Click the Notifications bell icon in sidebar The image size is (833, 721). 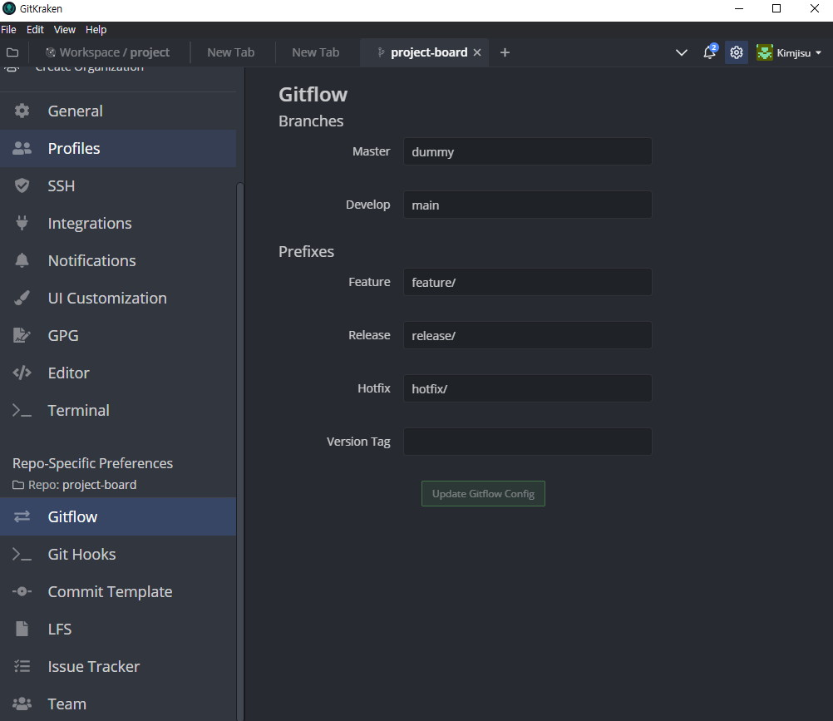[22, 260]
